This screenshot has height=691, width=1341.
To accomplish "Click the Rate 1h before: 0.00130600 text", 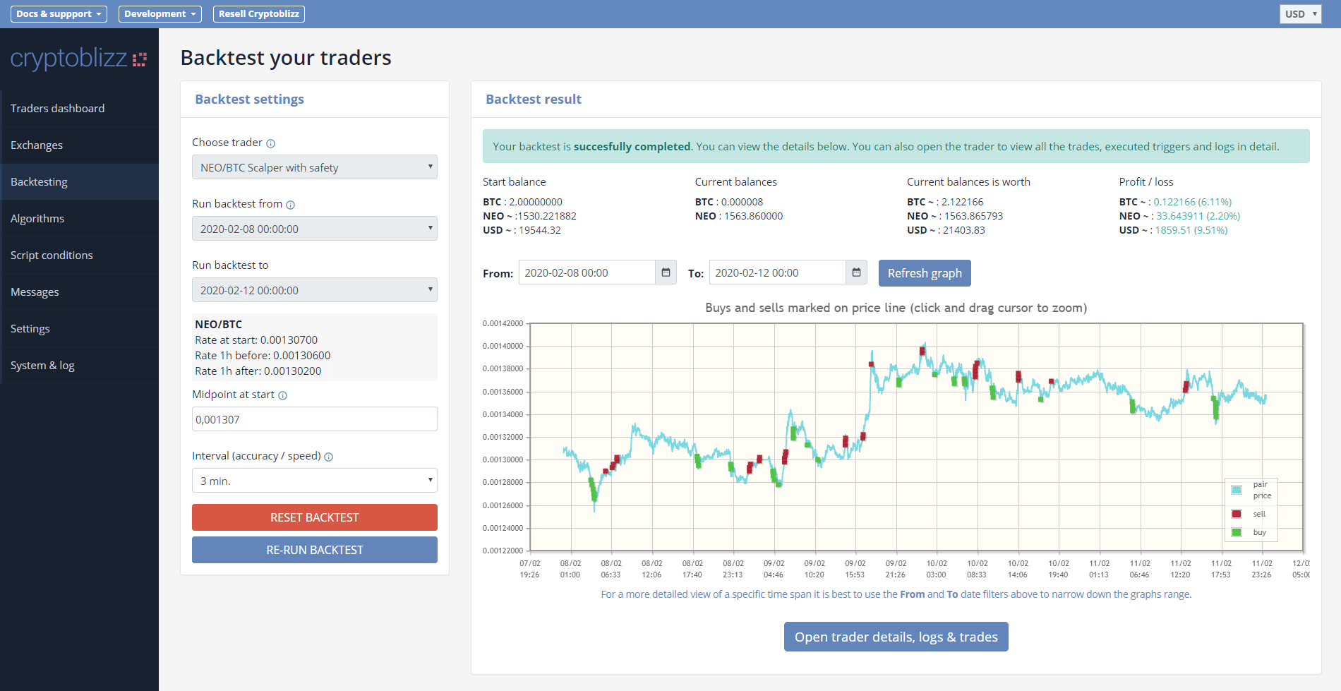I will click(263, 356).
